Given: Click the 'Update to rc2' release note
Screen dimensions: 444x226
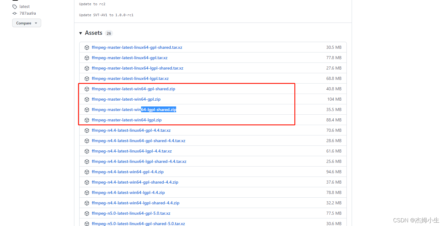Looking at the screenshot, I should point(92,4).
